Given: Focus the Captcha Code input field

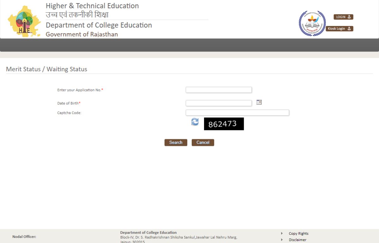Looking at the screenshot, I should click(x=237, y=113).
